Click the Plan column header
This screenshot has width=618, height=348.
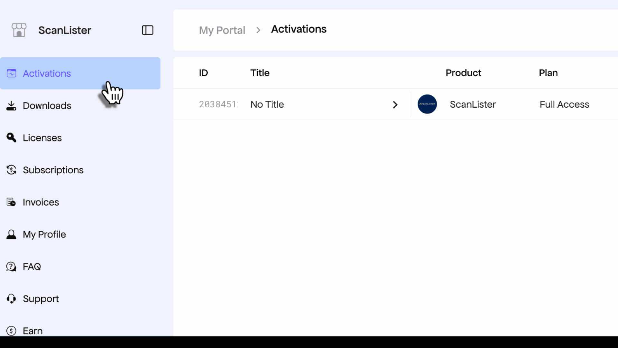point(548,73)
